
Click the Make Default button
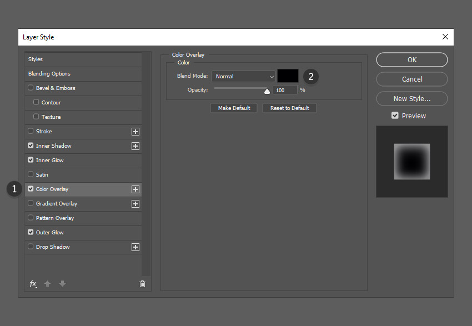coord(234,108)
